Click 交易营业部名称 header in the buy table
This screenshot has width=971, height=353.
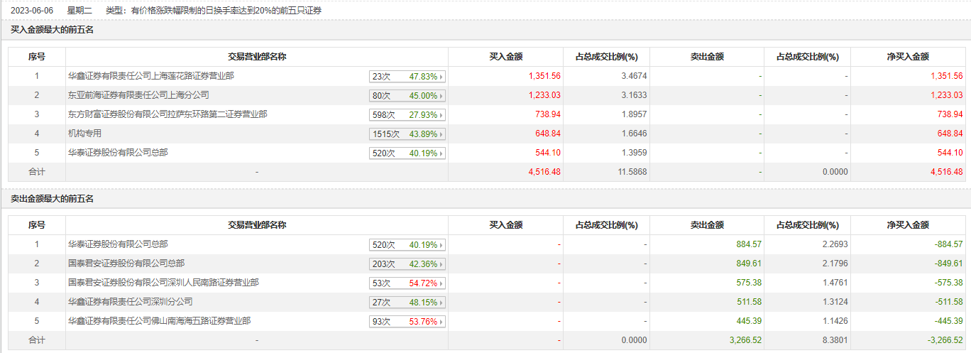257,57
